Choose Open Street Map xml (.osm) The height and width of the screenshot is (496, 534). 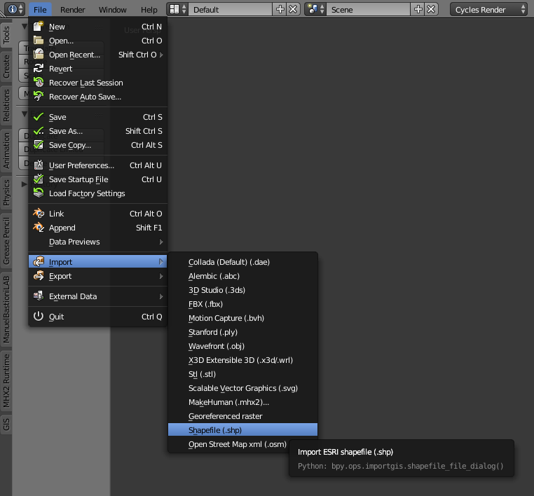pyautogui.click(x=242, y=444)
